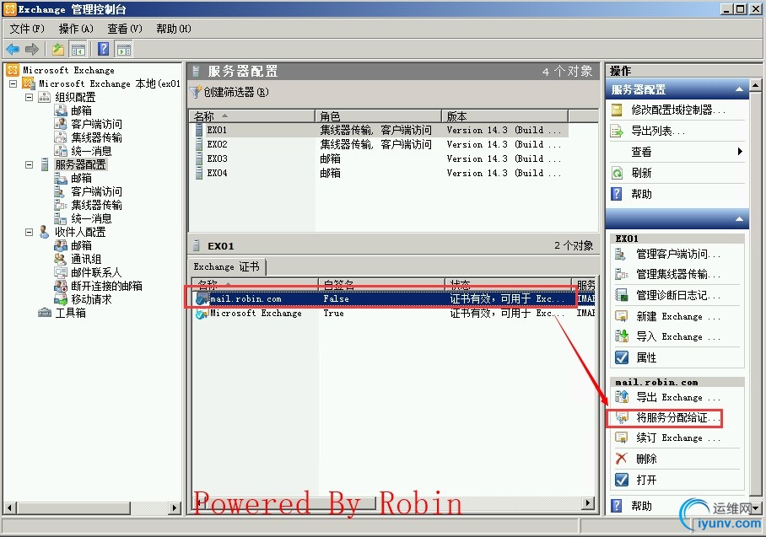
Task: Click the 属性 checkmark icon under EX01
Action: [622, 357]
